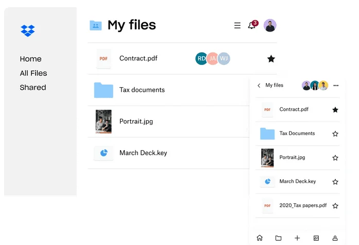Open Portrait.jpg in the mobile panel
Screen dimensions: 359x245
(x=292, y=157)
